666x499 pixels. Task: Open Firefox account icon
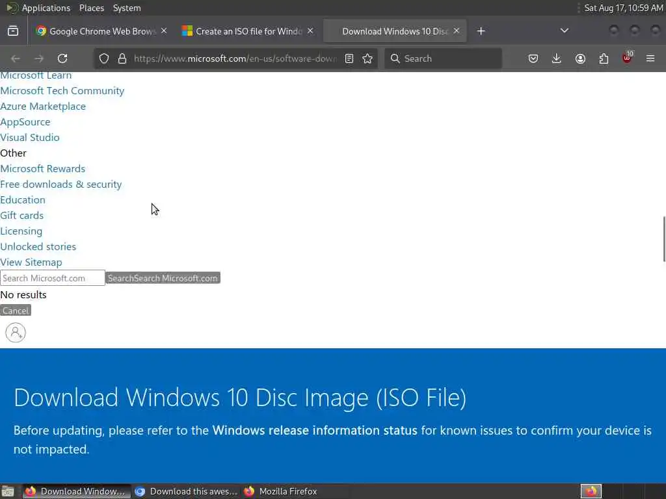[x=580, y=58]
